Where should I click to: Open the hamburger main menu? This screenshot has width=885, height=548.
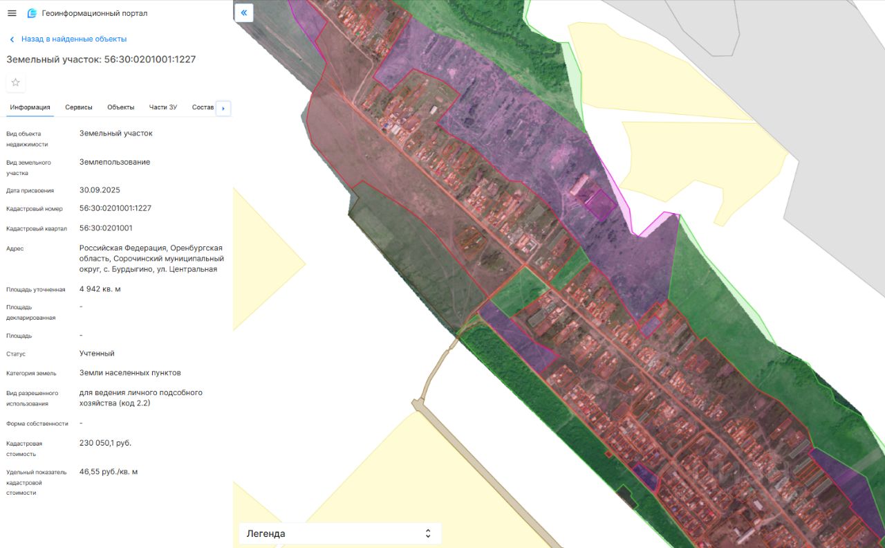pos(12,13)
